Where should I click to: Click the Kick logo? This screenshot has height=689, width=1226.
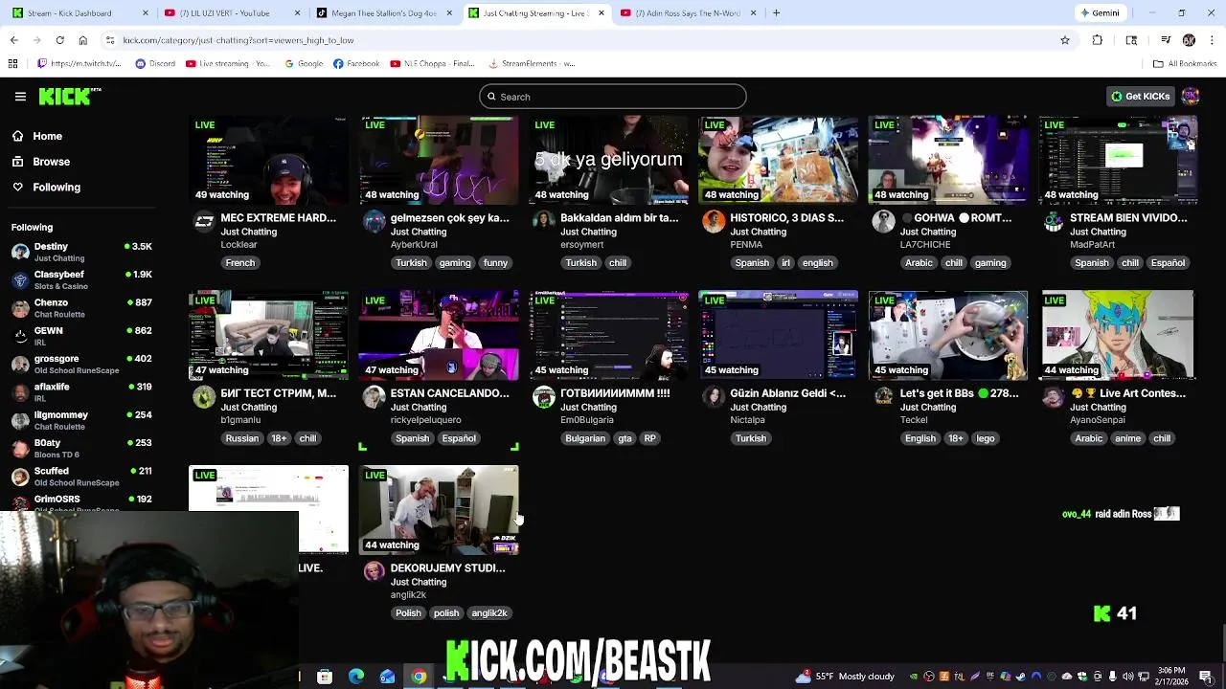click(x=69, y=97)
